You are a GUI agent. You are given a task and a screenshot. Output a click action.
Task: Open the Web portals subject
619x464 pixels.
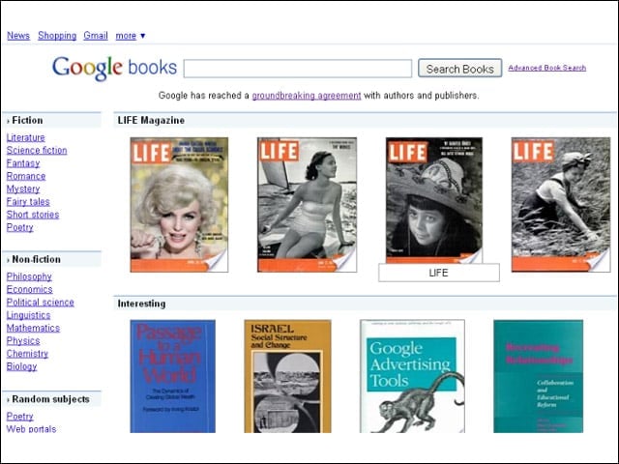[31, 429]
